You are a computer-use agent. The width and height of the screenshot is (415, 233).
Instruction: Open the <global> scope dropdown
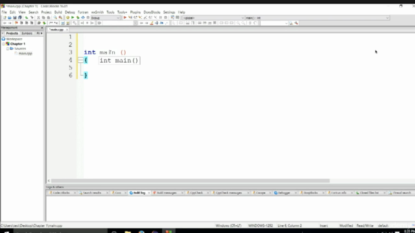tap(213, 17)
